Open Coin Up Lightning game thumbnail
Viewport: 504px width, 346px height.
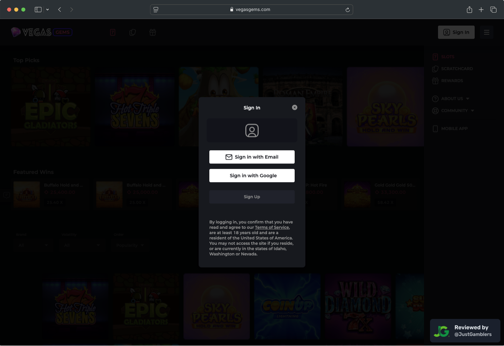[x=287, y=306]
